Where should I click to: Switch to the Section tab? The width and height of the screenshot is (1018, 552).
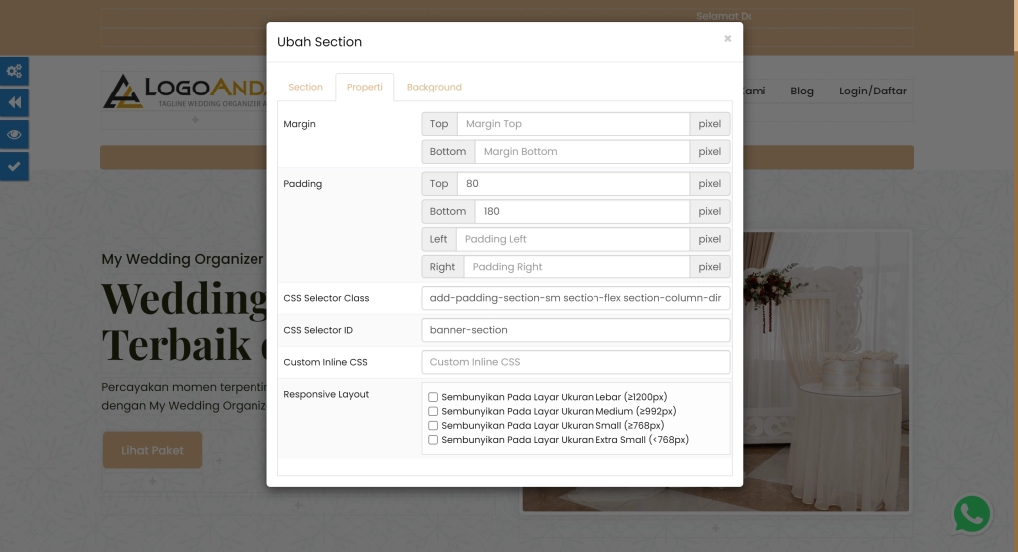(x=305, y=88)
